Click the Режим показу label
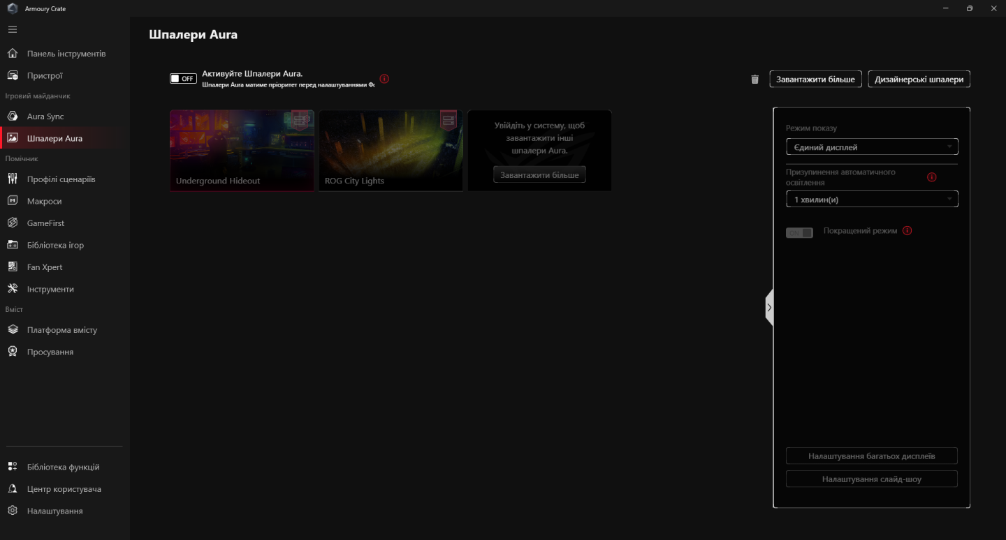The height and width of the screenshot is (540, 1006). (x=811, y=128)
